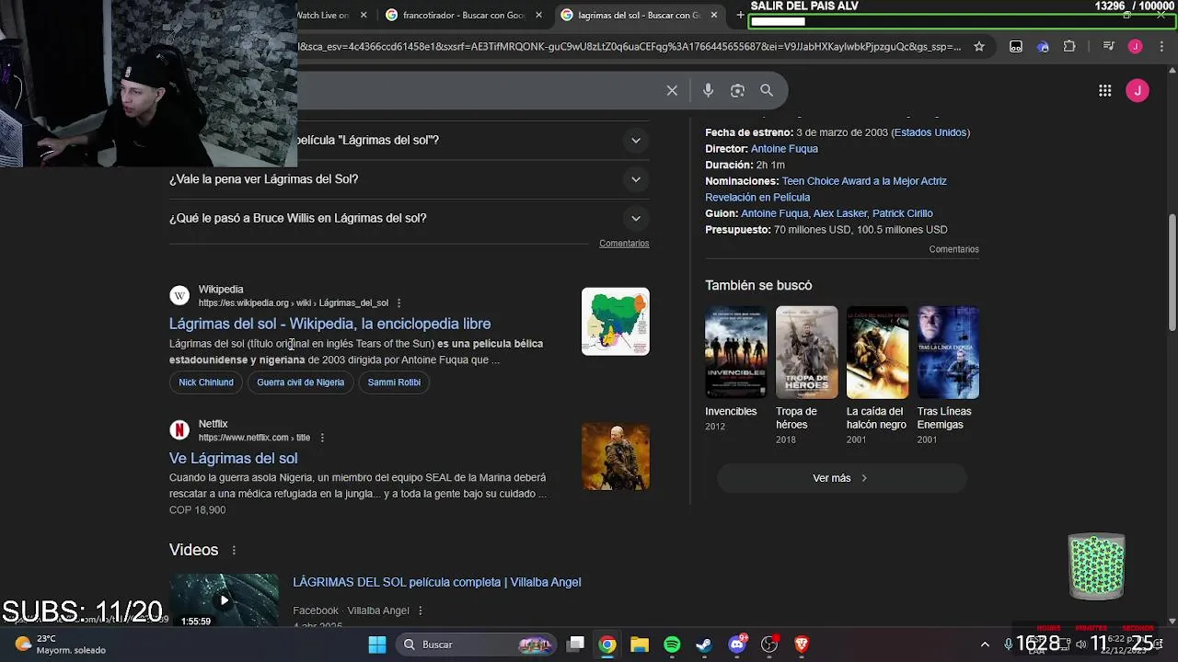Open a new browser tab

[740, 15]
